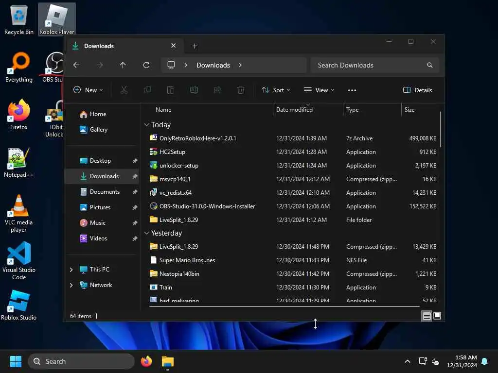Collapse the Today group
Screen dimensions: 498x373
click(x=146, y=125)
